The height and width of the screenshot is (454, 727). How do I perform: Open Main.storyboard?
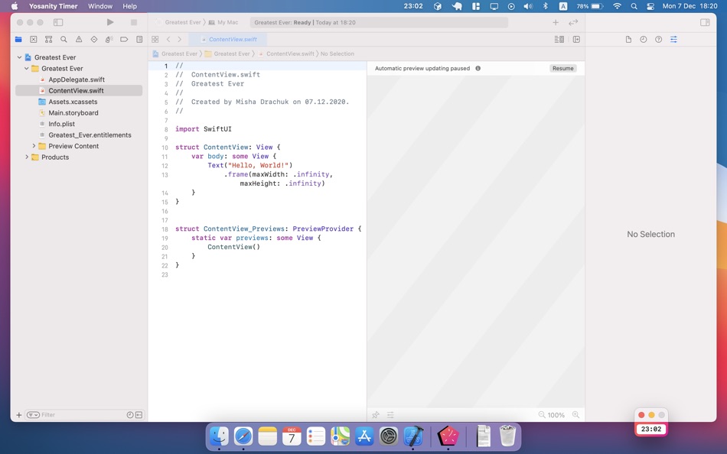click(x=73, y=113)
